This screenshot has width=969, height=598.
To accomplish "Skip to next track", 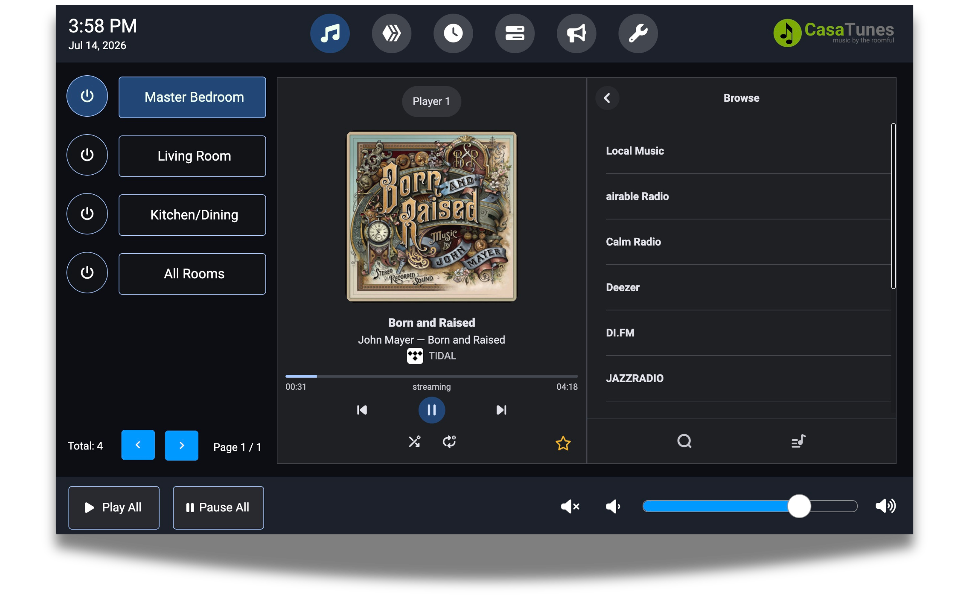I will tap(501, 410).
